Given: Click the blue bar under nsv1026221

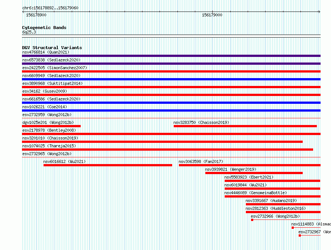Looking at the screenshot, I should tap(171, 110).
